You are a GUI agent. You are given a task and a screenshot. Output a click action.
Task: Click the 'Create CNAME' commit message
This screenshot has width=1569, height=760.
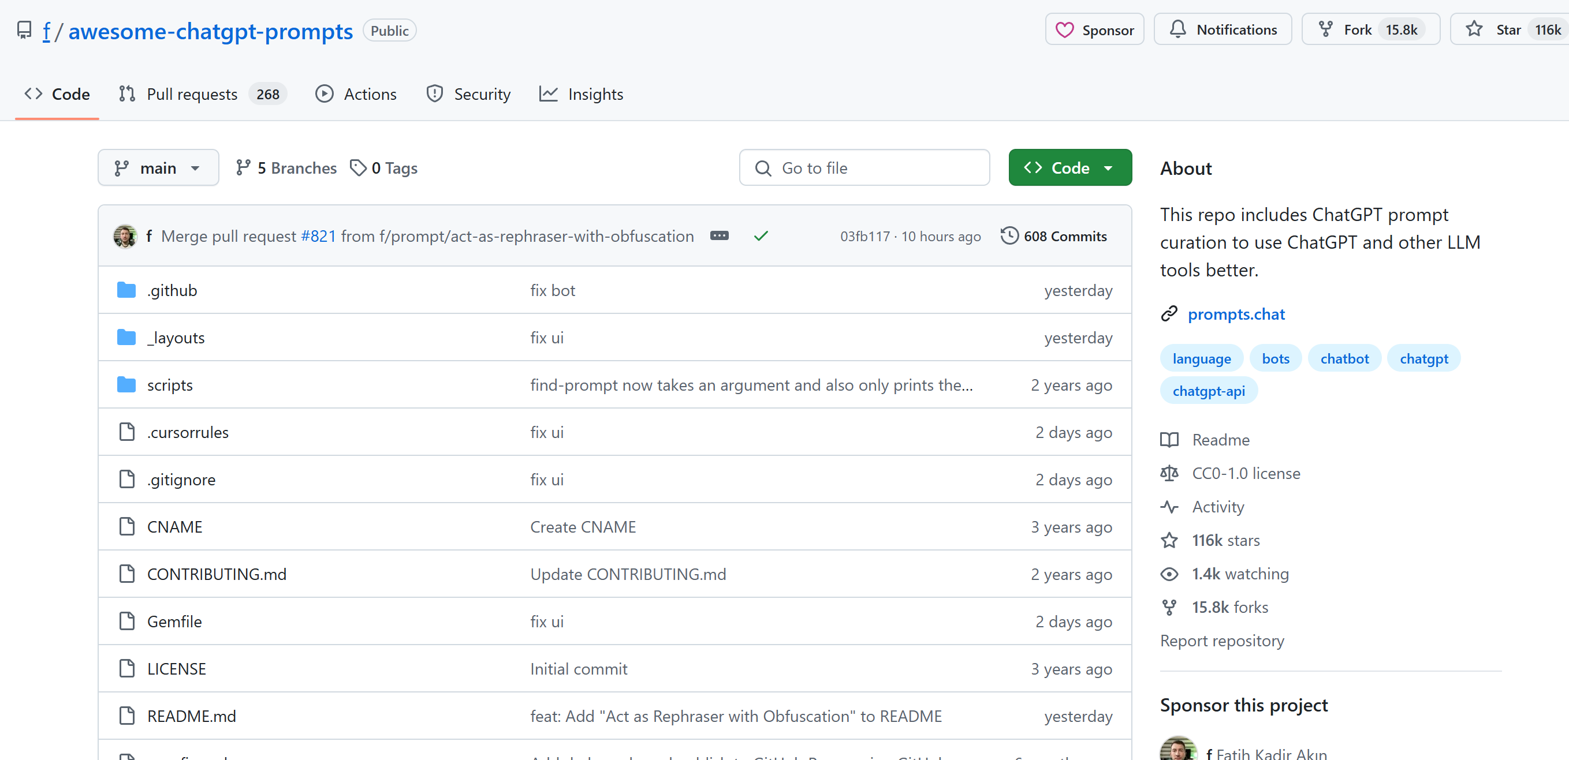(x=582, y=526)
